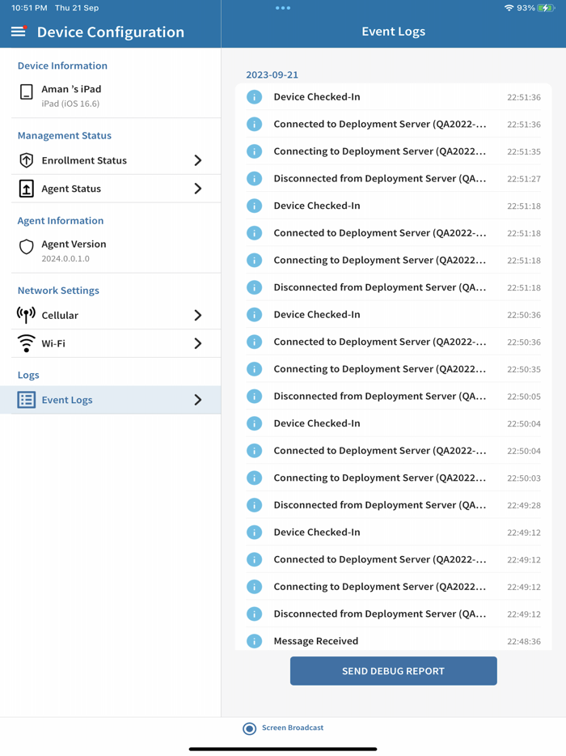The image size is (566, 756).
Task: Expand Cellular settings chevron
Action: tap(198, 316)
